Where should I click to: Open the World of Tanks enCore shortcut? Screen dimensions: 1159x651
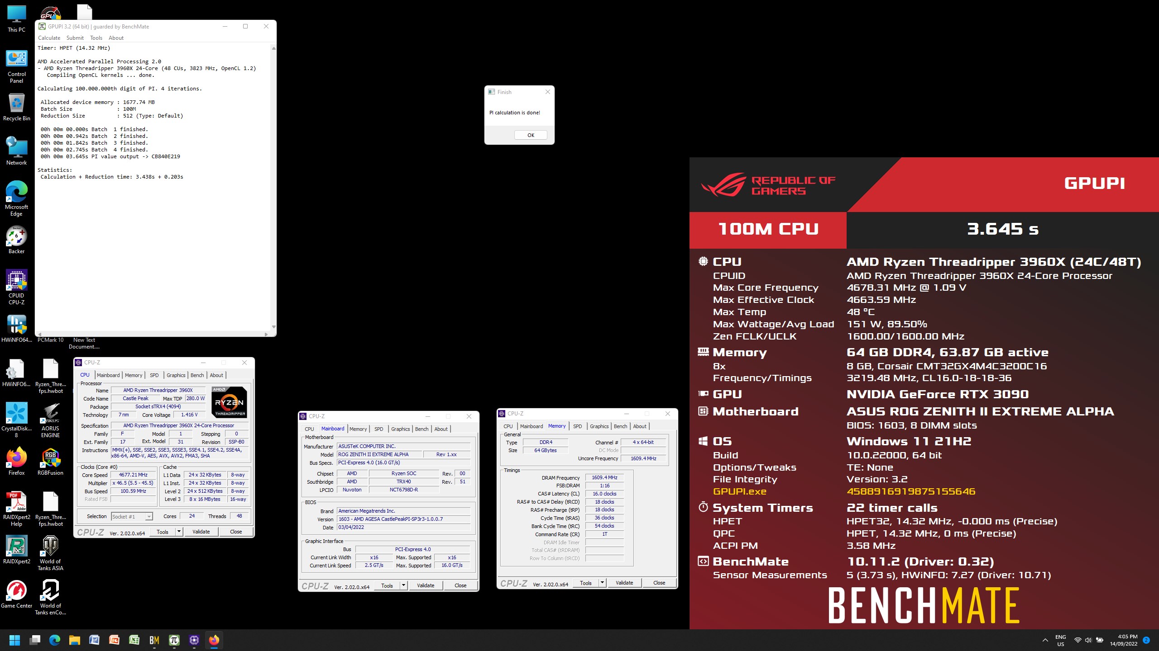pos(50,598)
